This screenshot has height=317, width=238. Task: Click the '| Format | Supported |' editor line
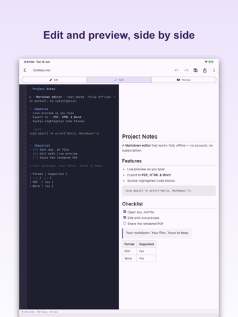(48, 174)
